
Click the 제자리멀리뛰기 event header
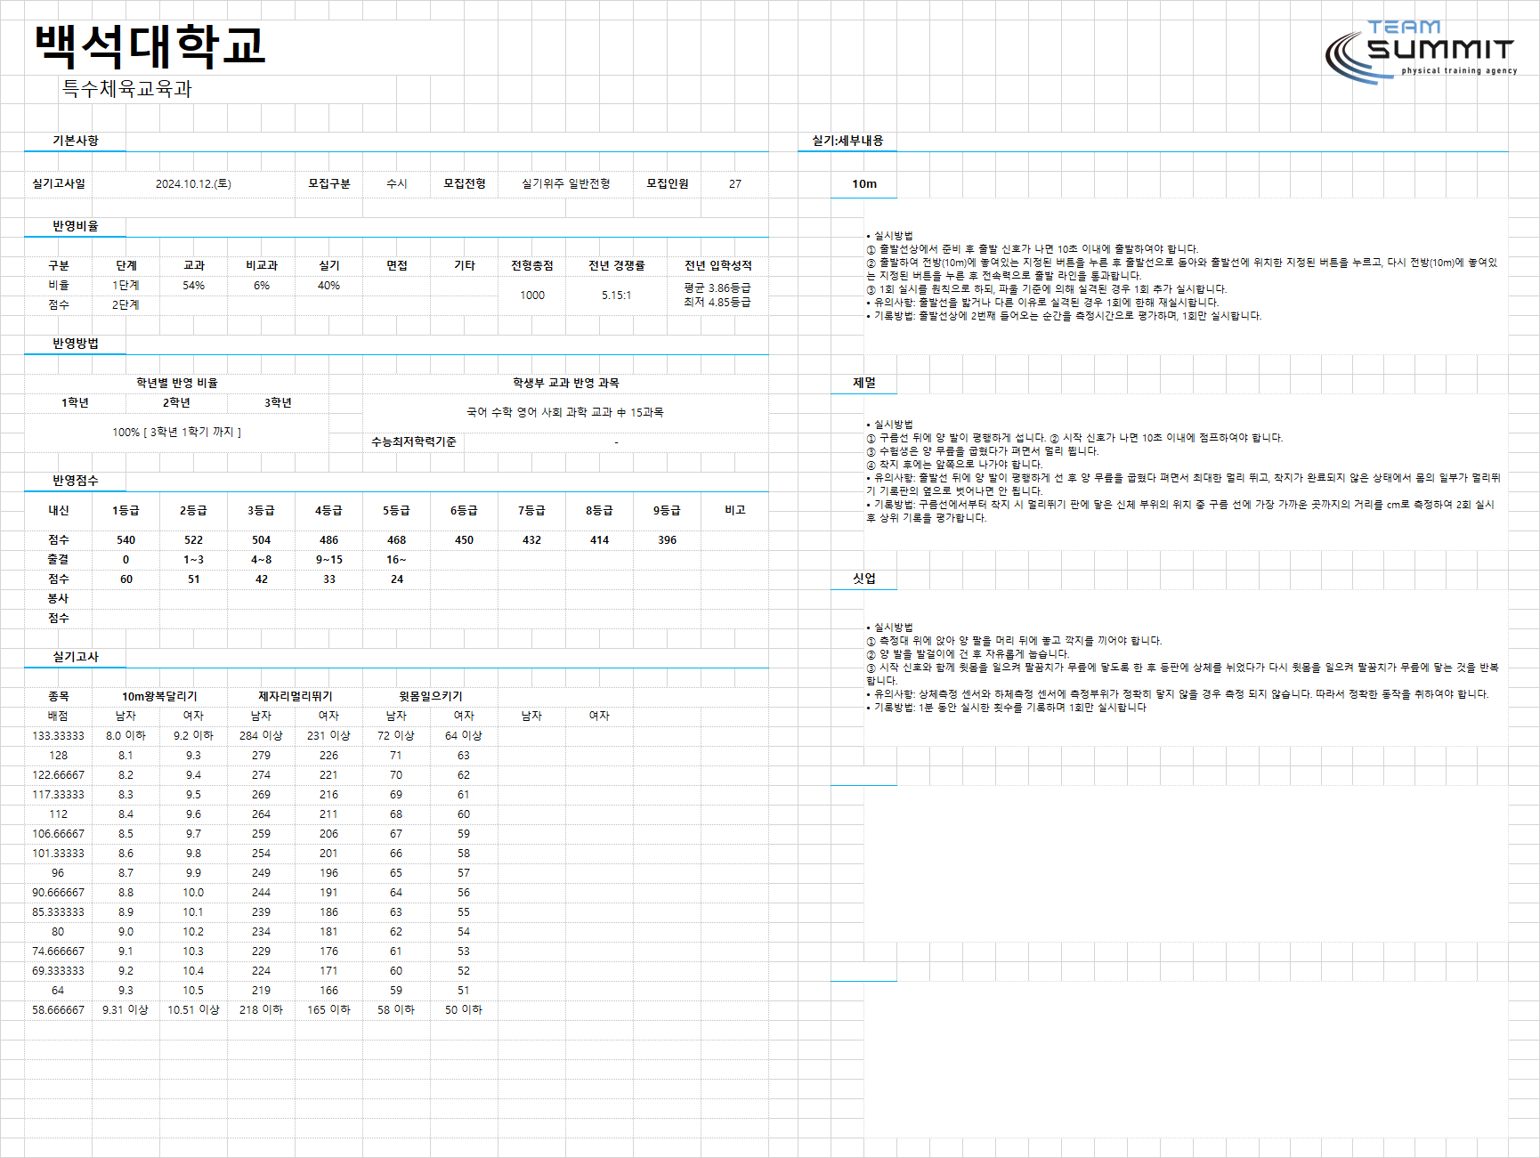[296, 697]
